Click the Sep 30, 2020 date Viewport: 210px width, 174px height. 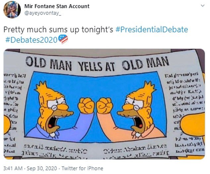pos(42,168)
